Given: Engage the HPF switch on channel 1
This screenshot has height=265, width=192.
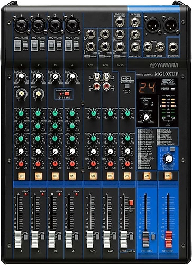Looking at the screenshot, I should [25, 46].
